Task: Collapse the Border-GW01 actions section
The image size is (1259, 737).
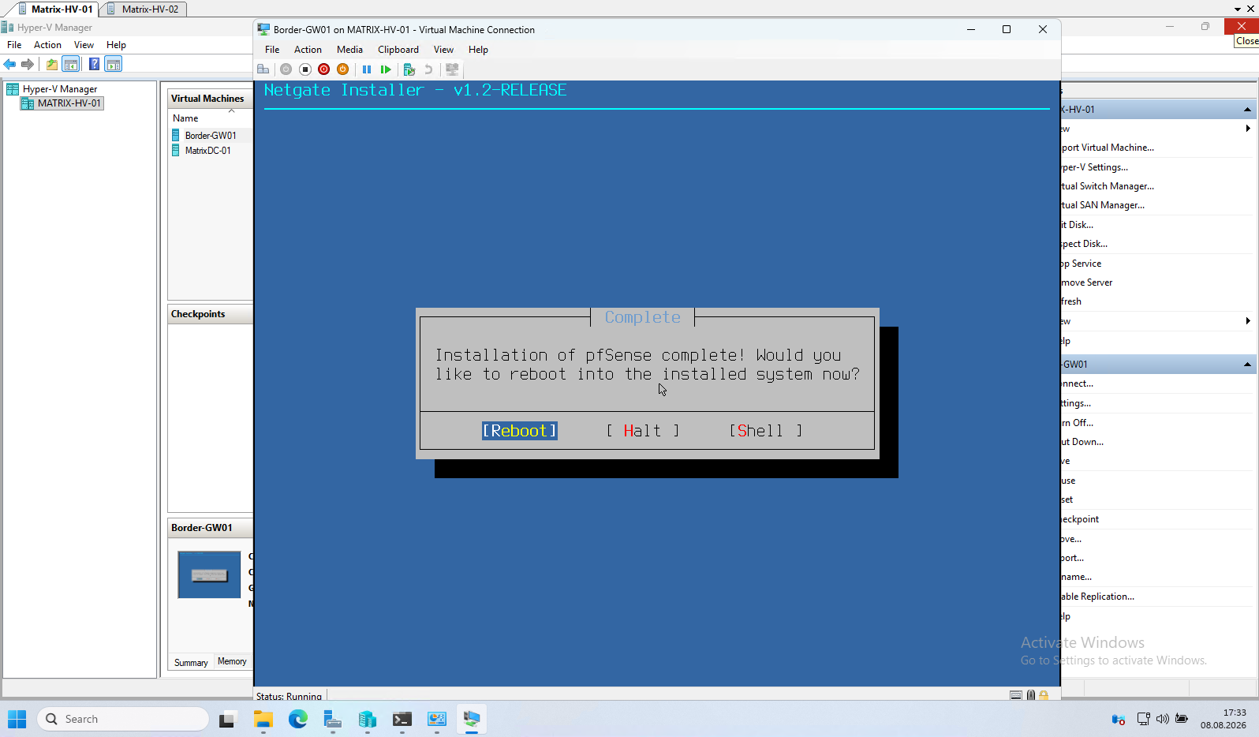Action: (1247, 365)
